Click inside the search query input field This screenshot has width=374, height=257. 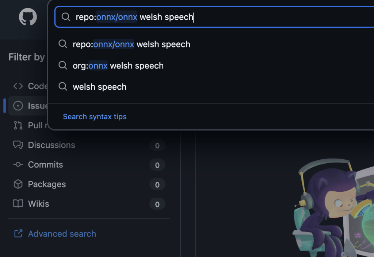point(256,17)
